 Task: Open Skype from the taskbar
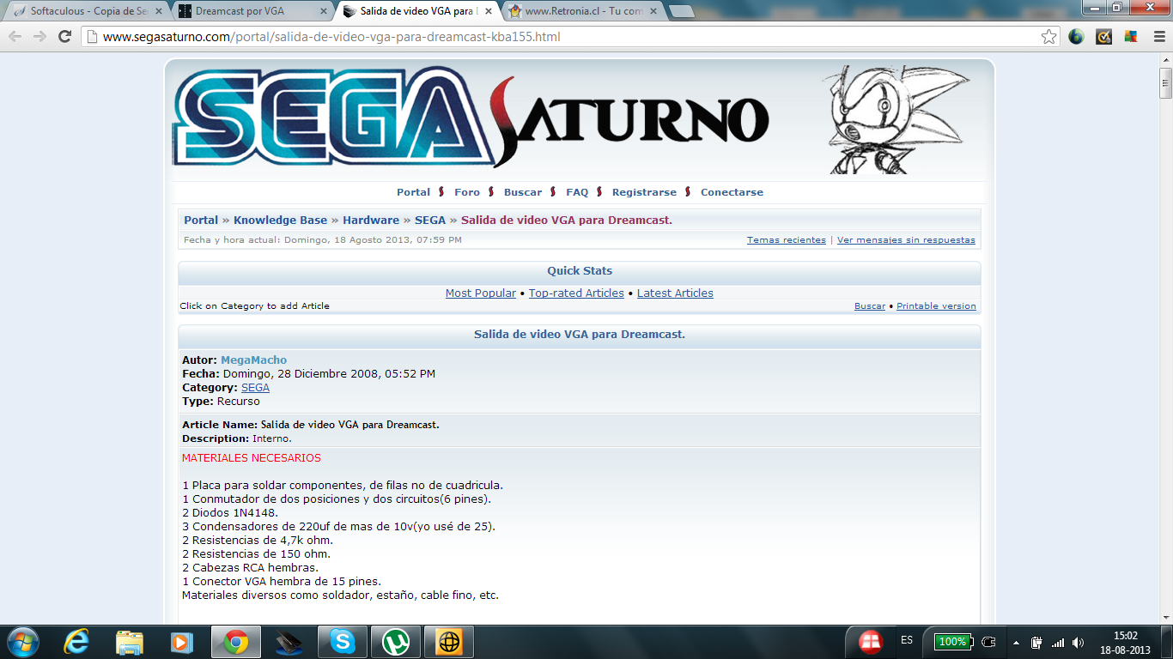343,642
